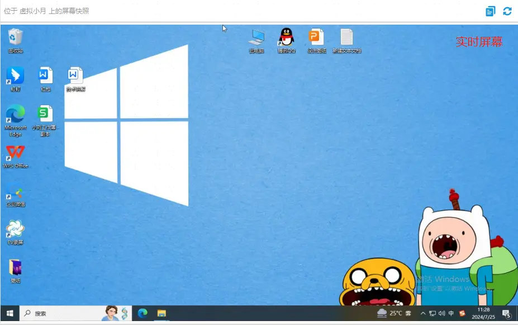The image size is (518, 325).
Task: Click the speaker volume tray icon
Action: 441,313
